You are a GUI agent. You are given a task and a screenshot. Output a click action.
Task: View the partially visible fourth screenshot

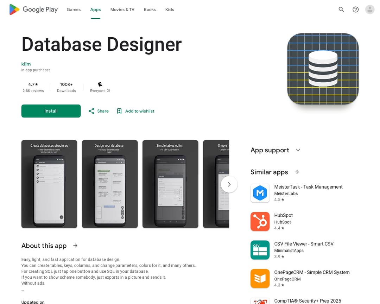[216, 184]
